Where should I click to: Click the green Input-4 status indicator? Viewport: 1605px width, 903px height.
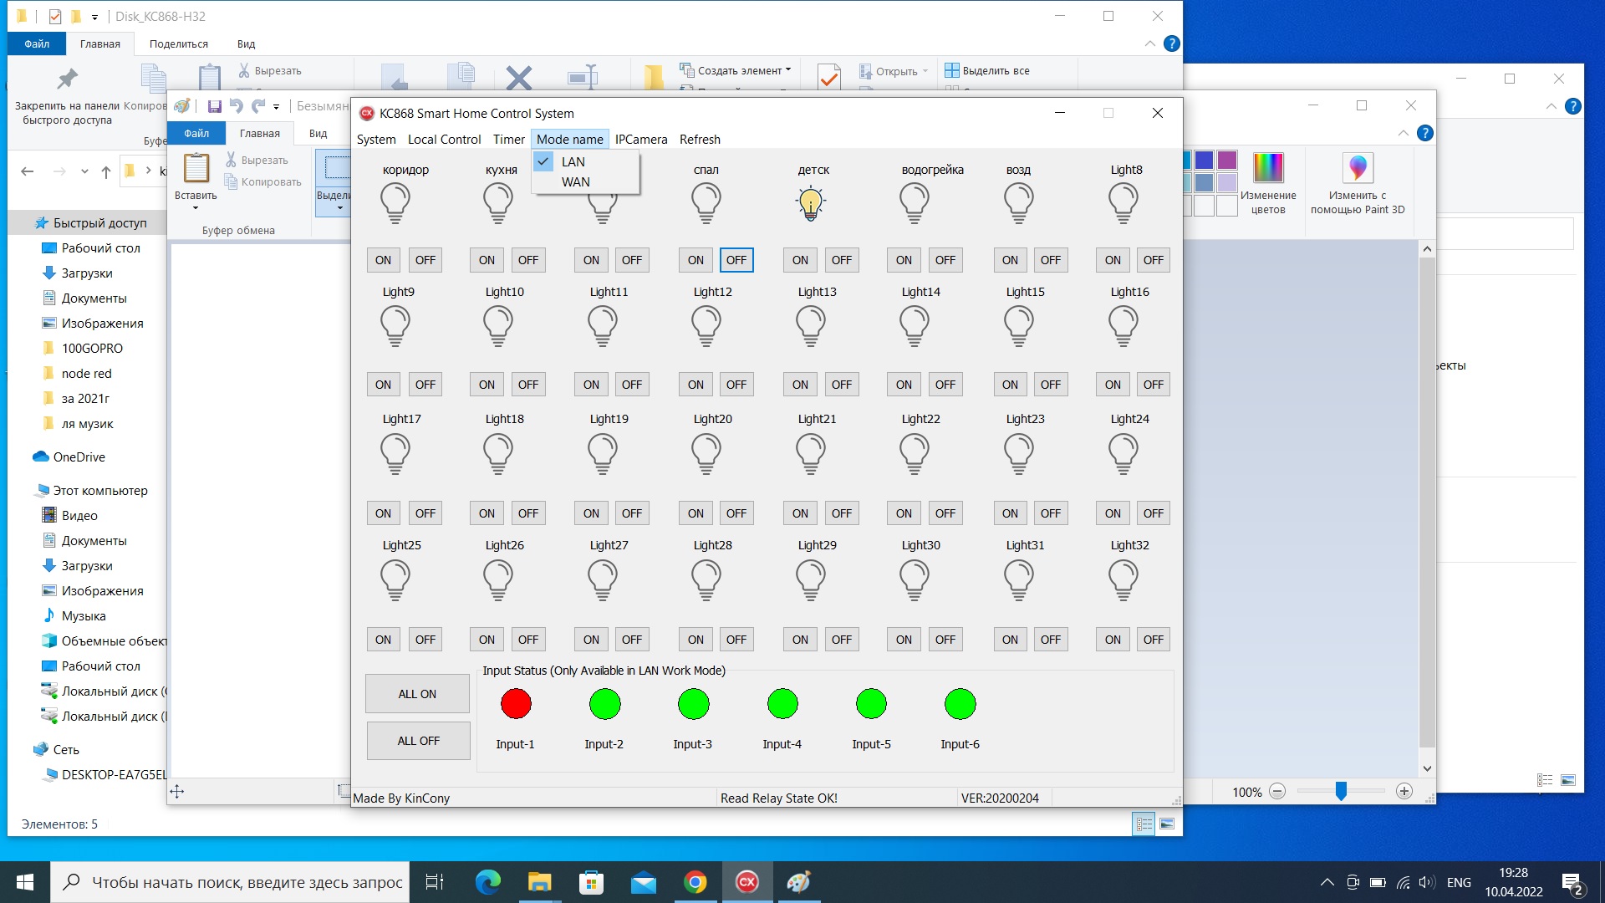click(x=782, y=704)
